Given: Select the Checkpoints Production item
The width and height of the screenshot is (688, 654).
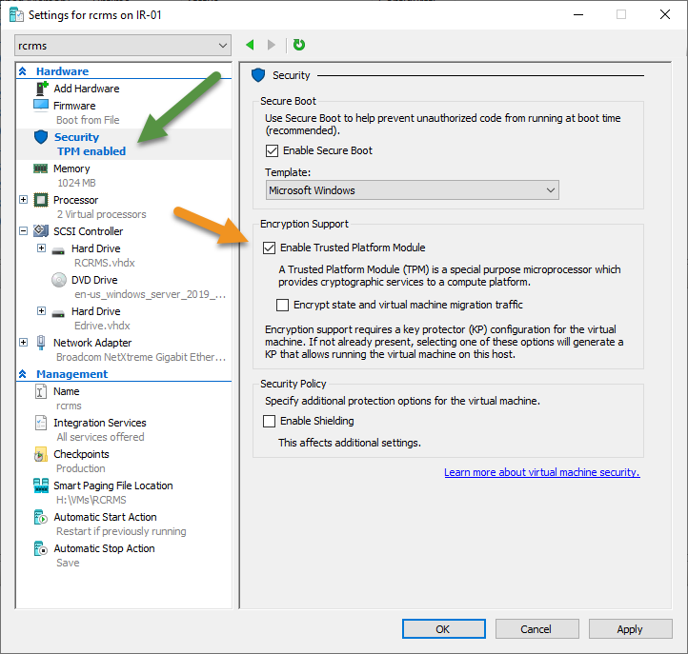Looking at the screenshot, I should click(81, 454).
